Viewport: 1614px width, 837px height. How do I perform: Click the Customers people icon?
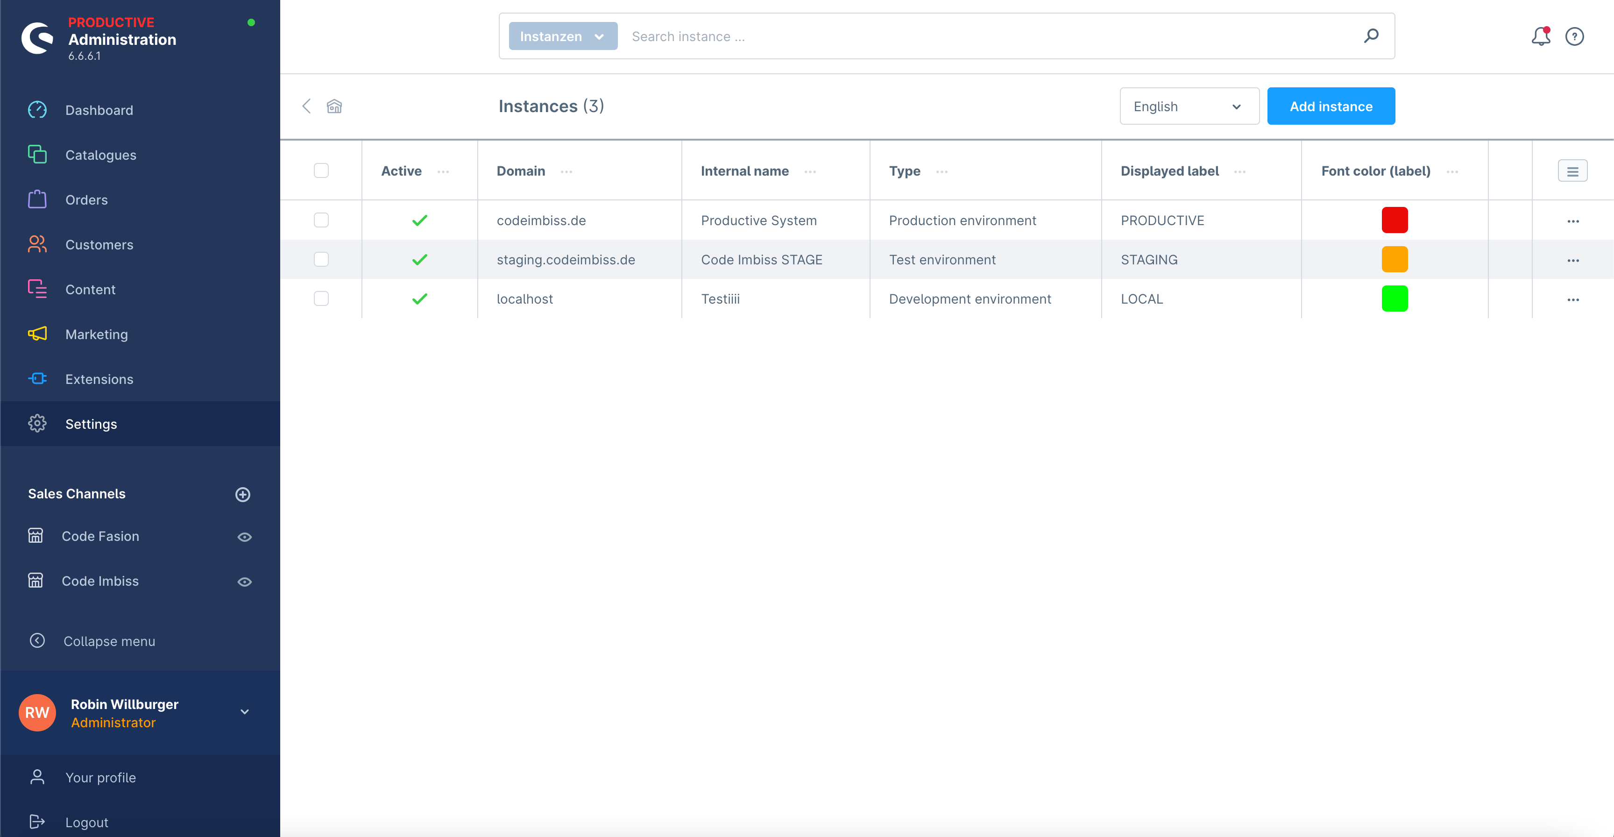37,244
